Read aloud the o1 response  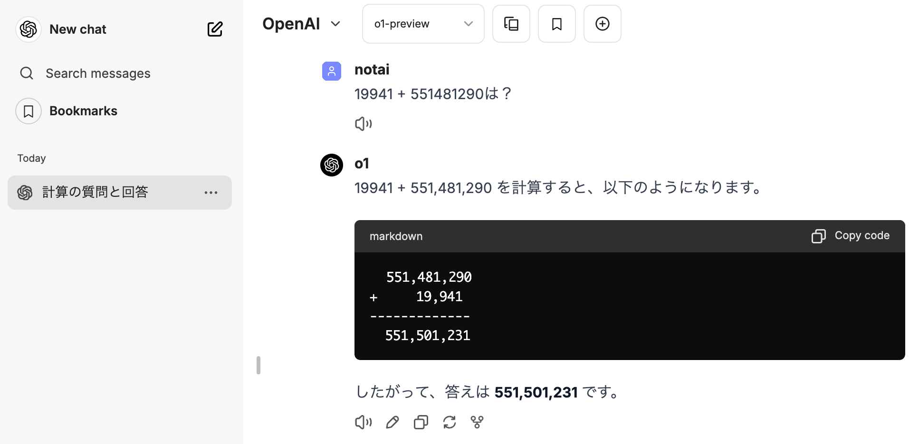[x=364, y=422]
